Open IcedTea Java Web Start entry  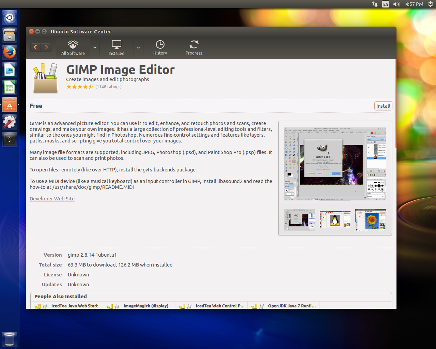tap(67, 306)
